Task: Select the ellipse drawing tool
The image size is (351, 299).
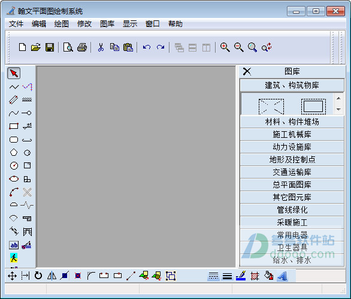Action: click(14, 179)
